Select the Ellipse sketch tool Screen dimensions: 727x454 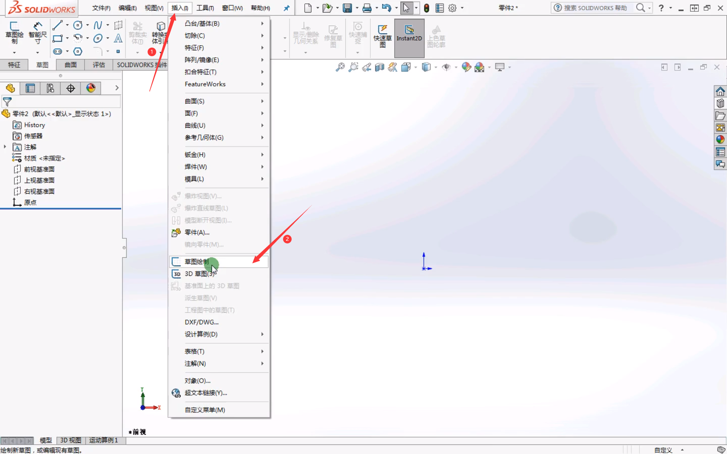98,38
